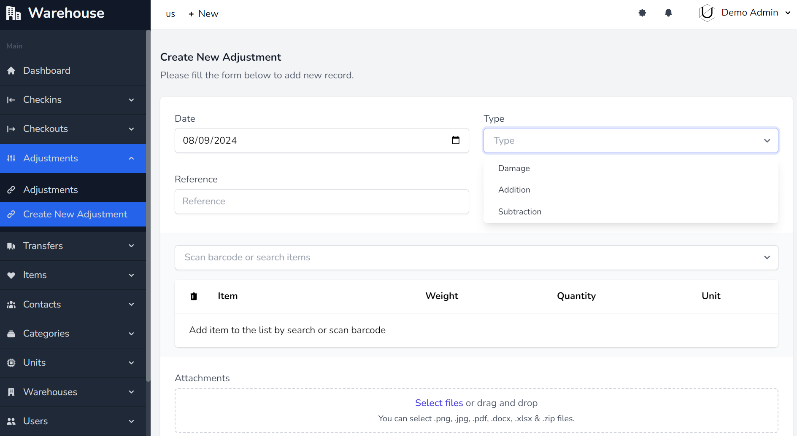Click the Demo Admin avatar icon
Screen dimensions: 797x436
pyautogui.click(x=707, y=13)
